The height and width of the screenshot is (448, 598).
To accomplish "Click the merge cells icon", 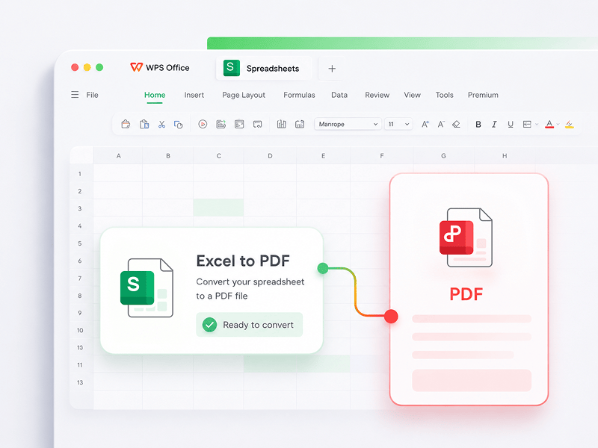I will pos(527,124).
